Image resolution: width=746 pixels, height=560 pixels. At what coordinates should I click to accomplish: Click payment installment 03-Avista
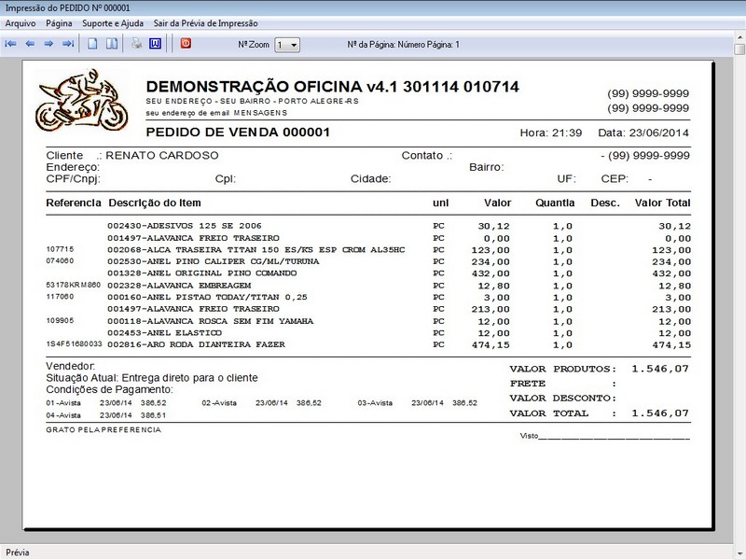417,403
